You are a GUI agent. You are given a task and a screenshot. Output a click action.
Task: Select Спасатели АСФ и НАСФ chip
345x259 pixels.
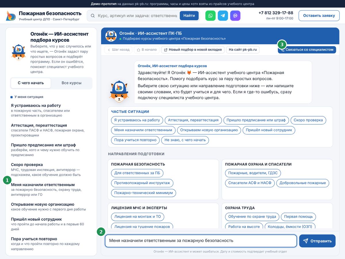250,183
